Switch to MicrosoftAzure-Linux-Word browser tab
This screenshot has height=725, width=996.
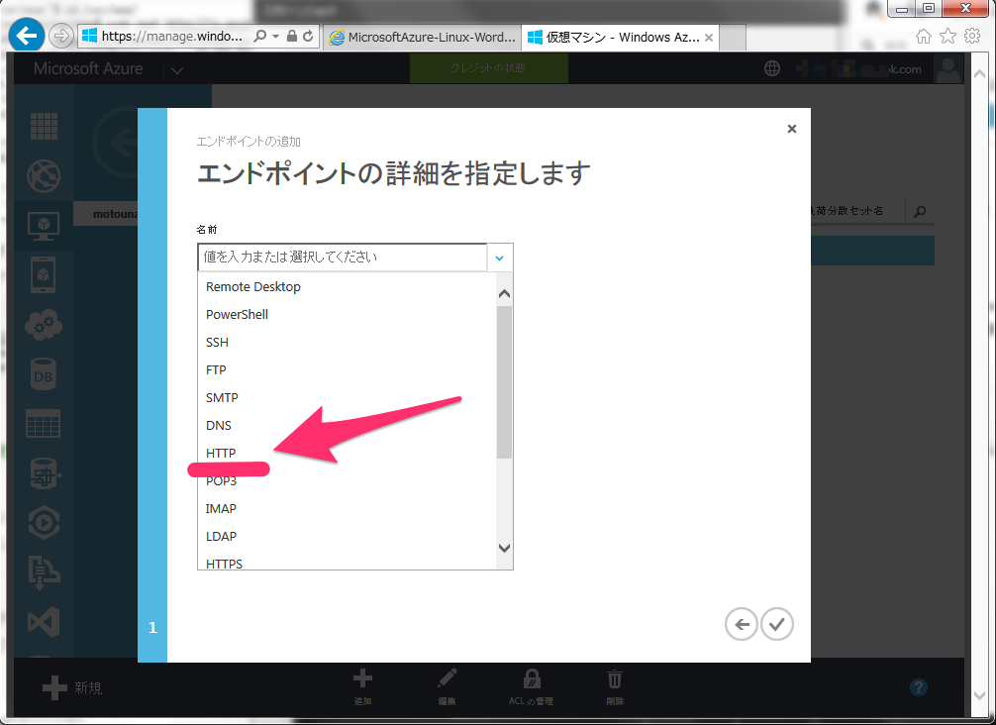(423, 37)
